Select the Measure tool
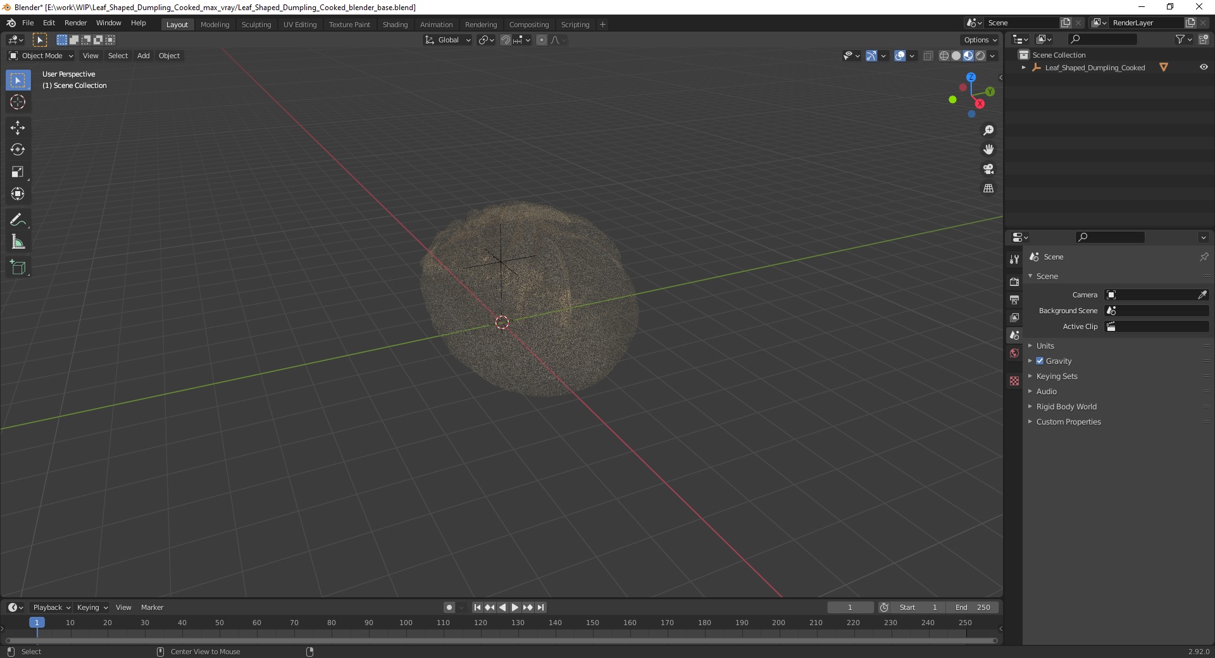This screenshot has height=658, width=1215. click(18, 242)
